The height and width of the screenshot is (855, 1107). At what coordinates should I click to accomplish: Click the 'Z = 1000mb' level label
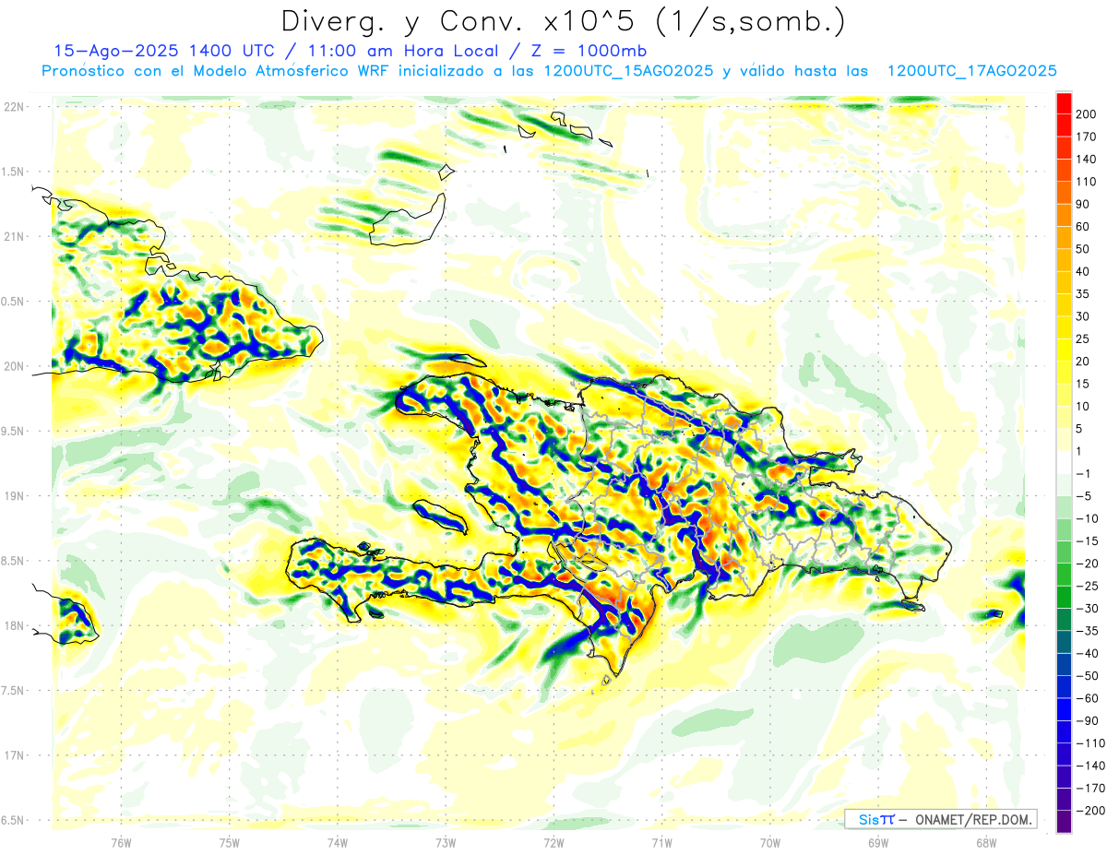click(590, 51)
